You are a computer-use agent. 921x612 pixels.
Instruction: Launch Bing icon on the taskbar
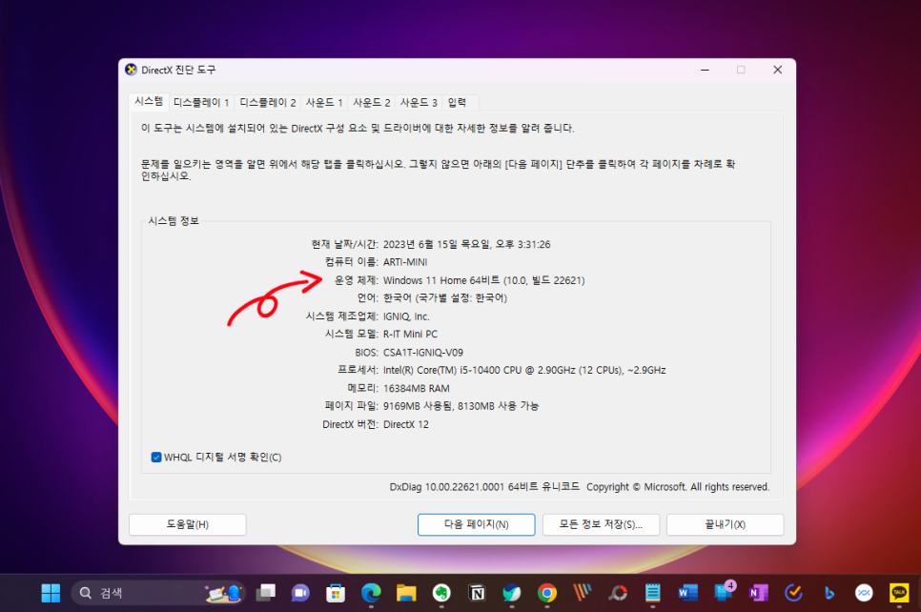point(829,593)
